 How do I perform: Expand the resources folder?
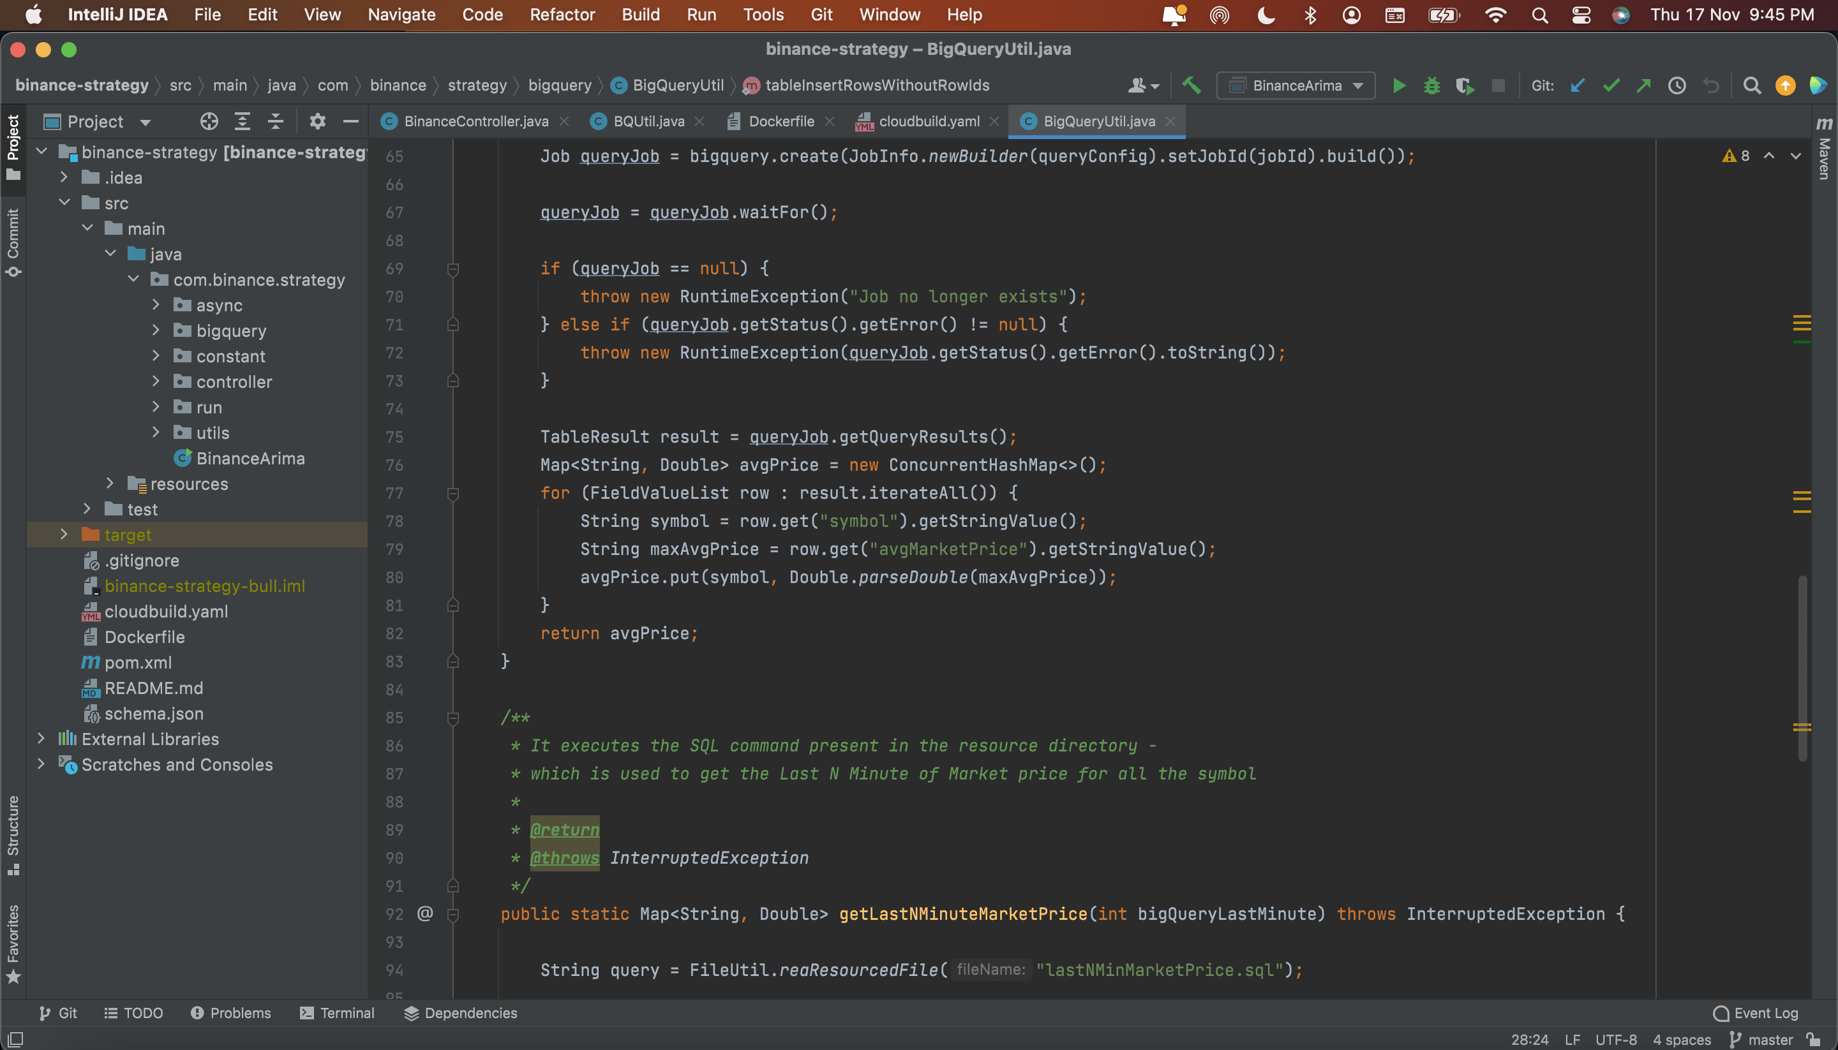[110, 483]
